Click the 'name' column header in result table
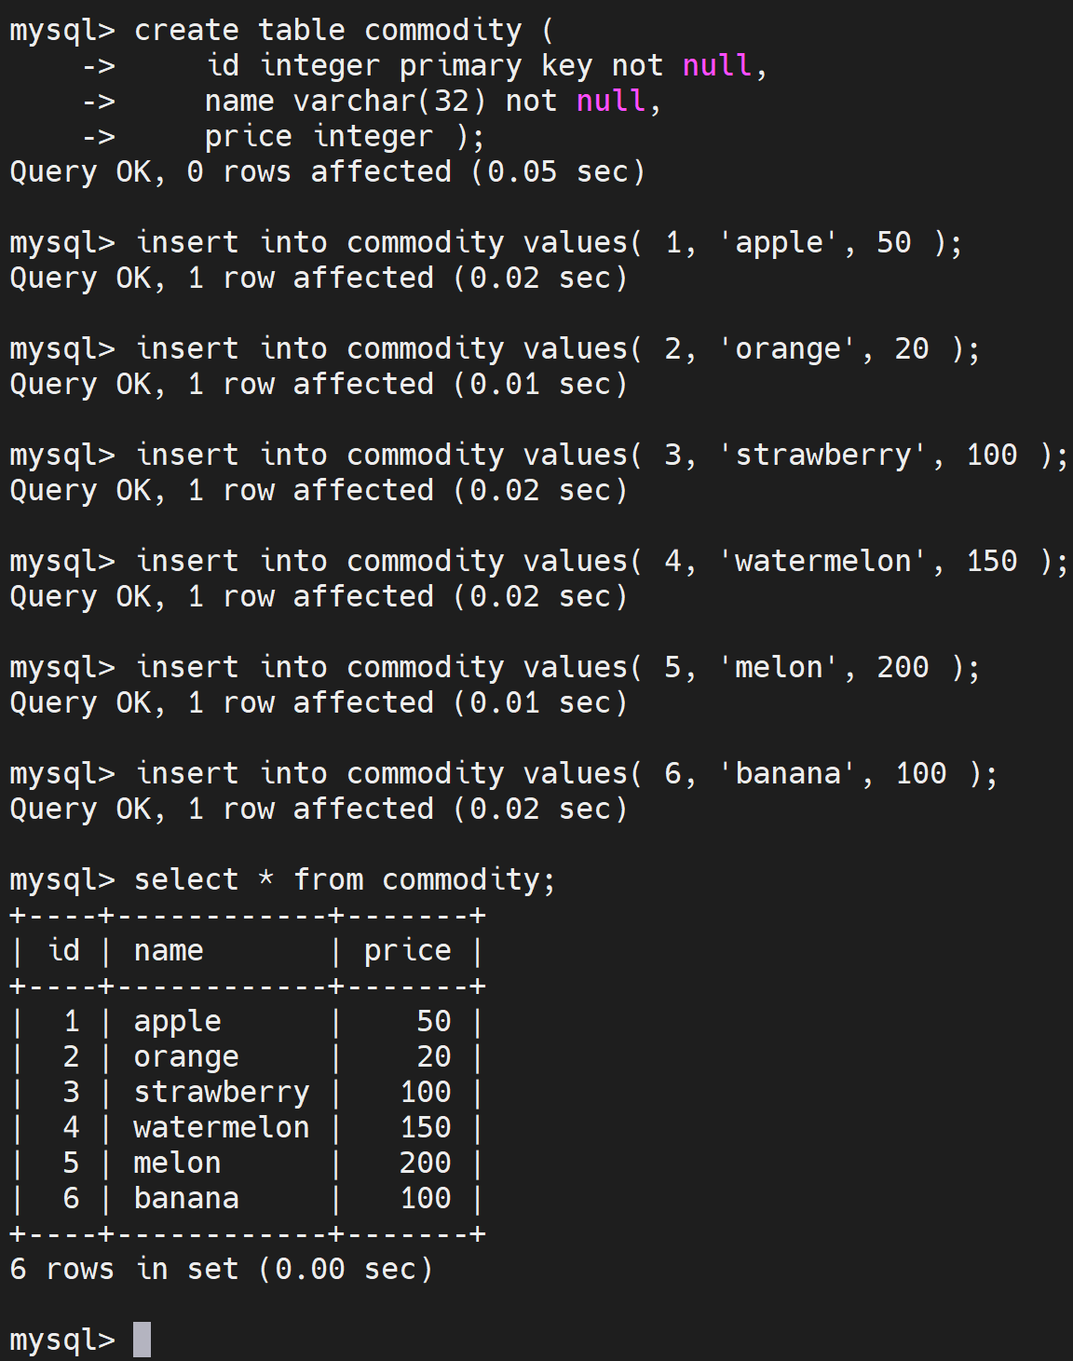Viewport: 1073px width, 1361px height. [x=169, y=951]
